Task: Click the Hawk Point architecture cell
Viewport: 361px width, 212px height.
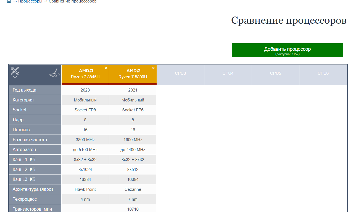Action: (85, 189)
